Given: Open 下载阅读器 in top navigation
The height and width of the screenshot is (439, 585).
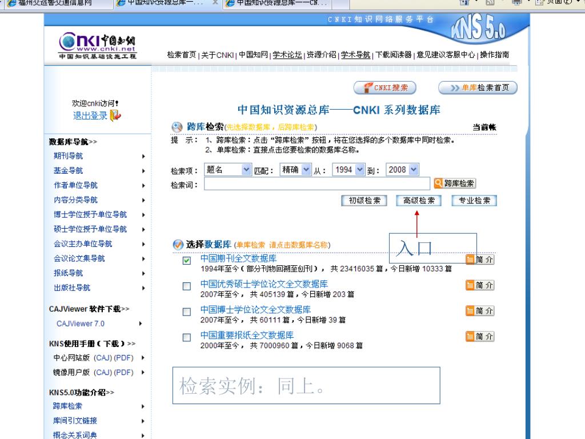Looking at the screenshot, I should [394, 55].
